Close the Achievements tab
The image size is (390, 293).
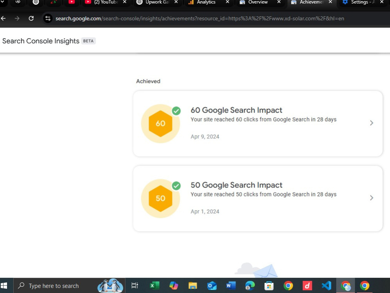click(330, 2)
